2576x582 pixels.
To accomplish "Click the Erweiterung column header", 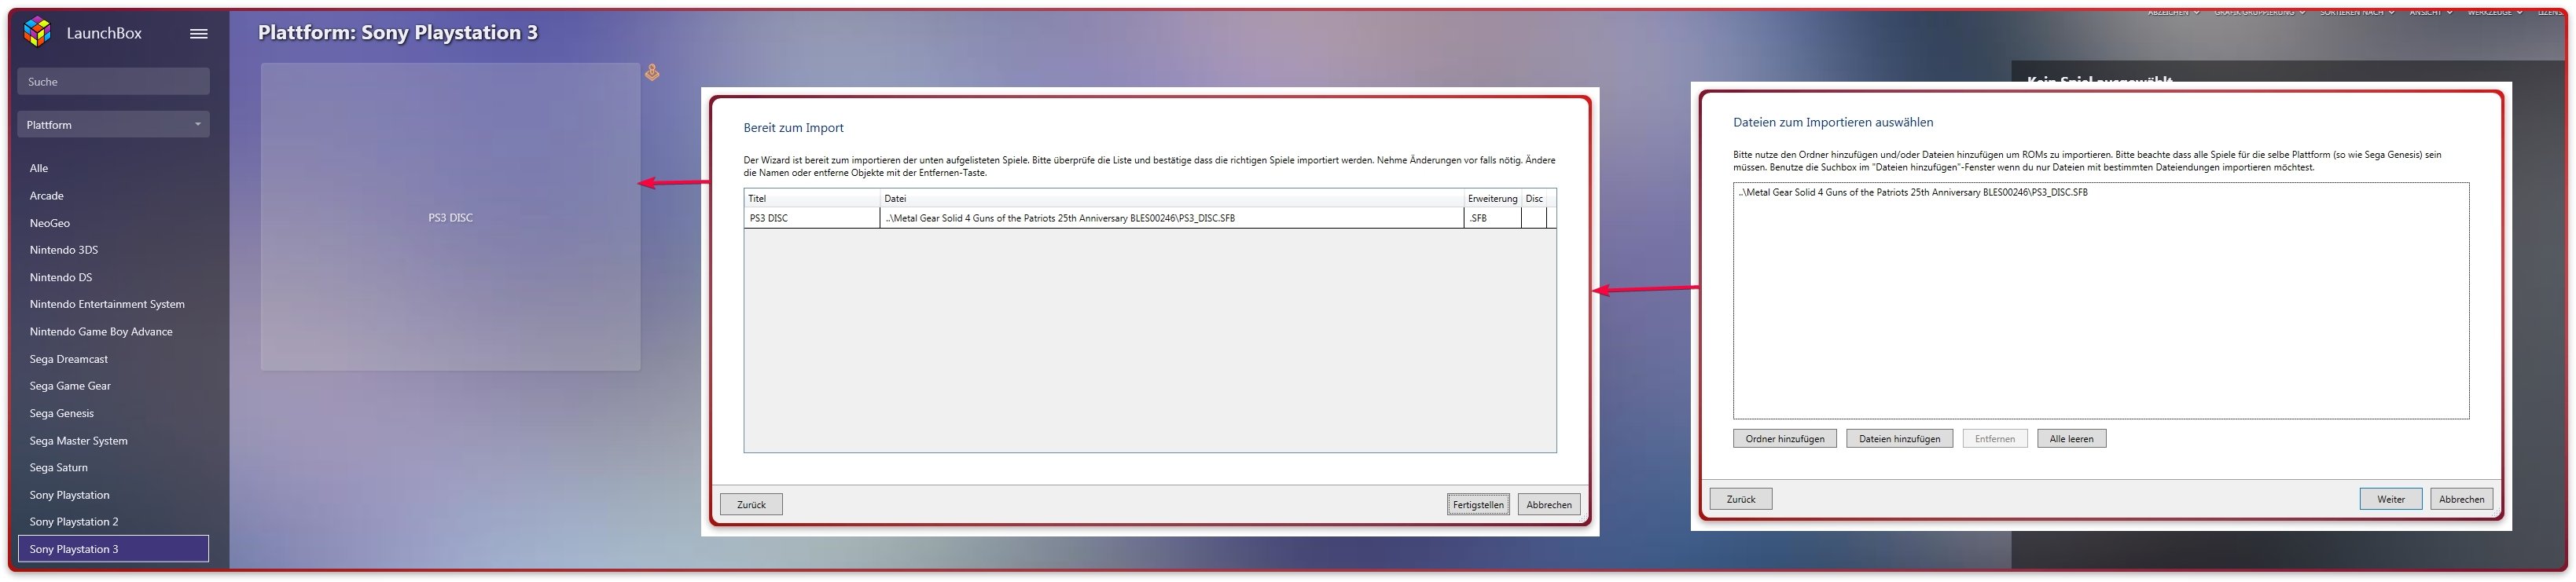I will tap(1492, 198).
